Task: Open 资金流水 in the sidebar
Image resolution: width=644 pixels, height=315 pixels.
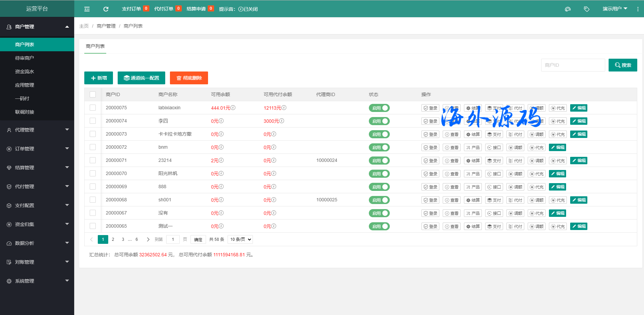Action: click(25, 71)
